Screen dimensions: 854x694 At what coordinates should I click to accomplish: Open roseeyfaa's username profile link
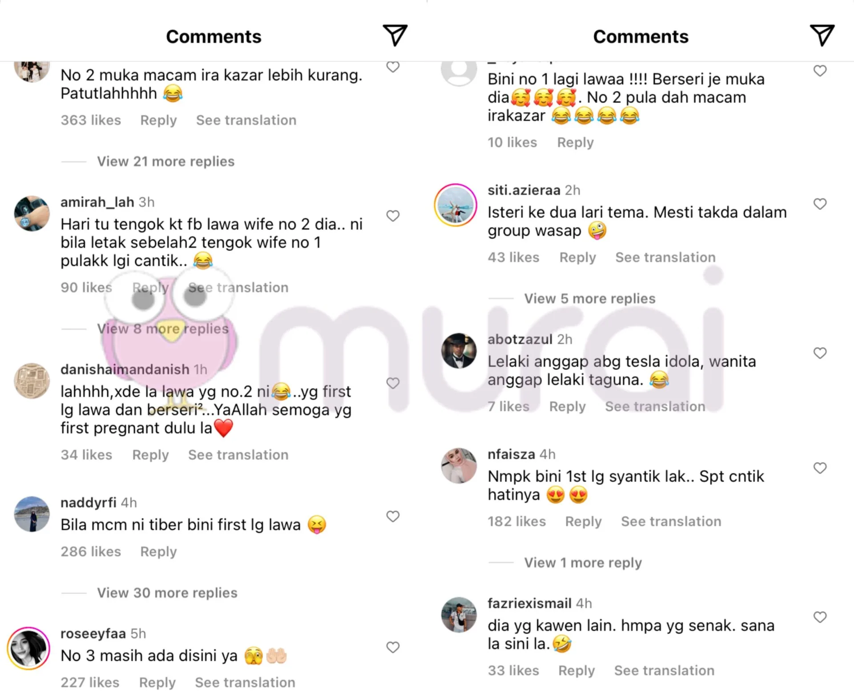(93, 634)
